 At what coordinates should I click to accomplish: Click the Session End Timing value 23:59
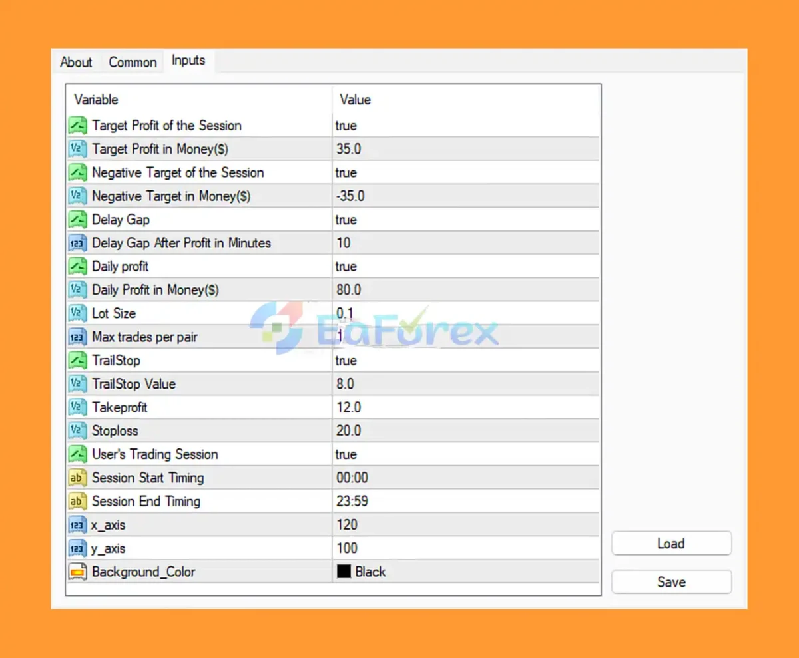click(352, 502)
